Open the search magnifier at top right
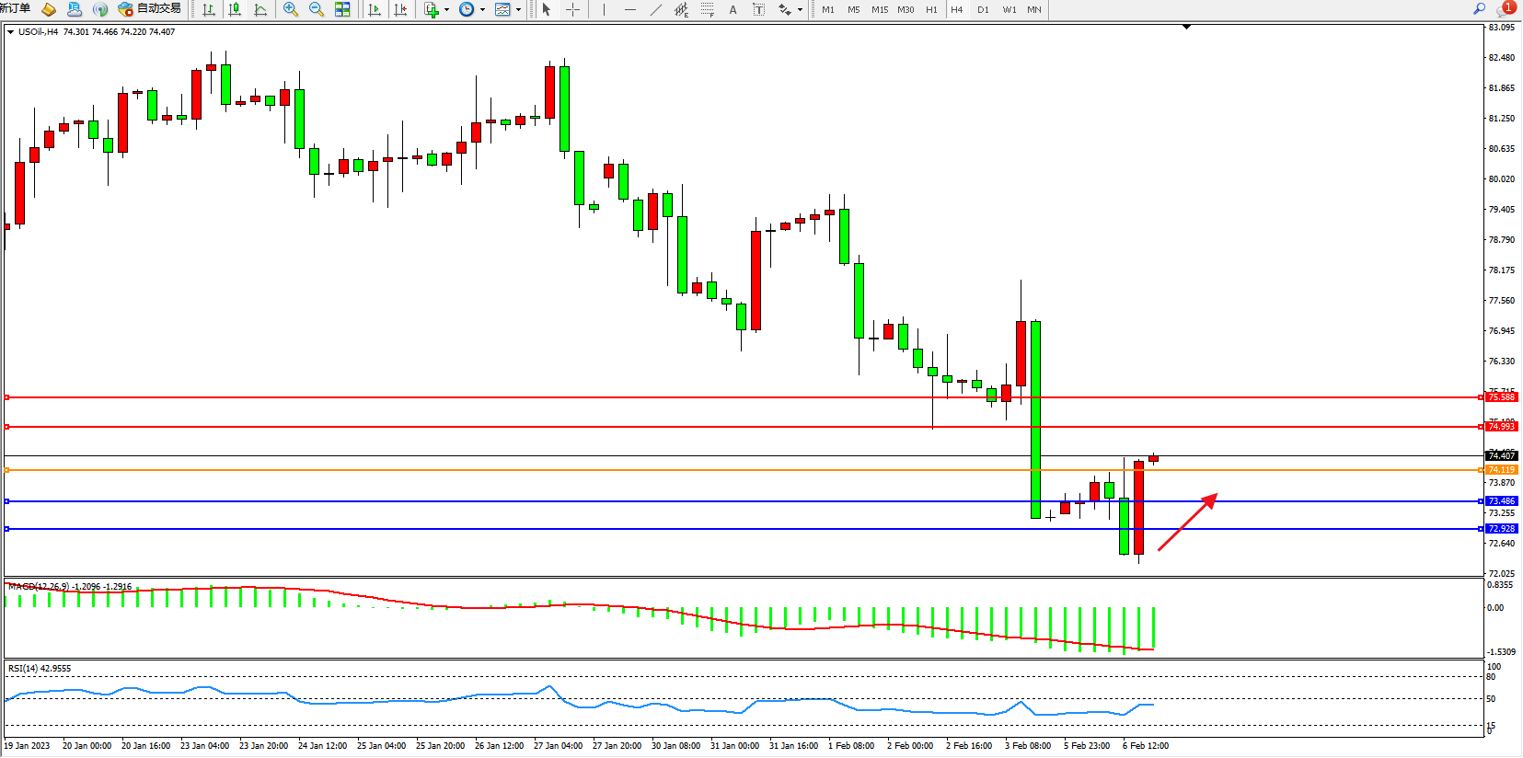 click(x=1479, y=9)
